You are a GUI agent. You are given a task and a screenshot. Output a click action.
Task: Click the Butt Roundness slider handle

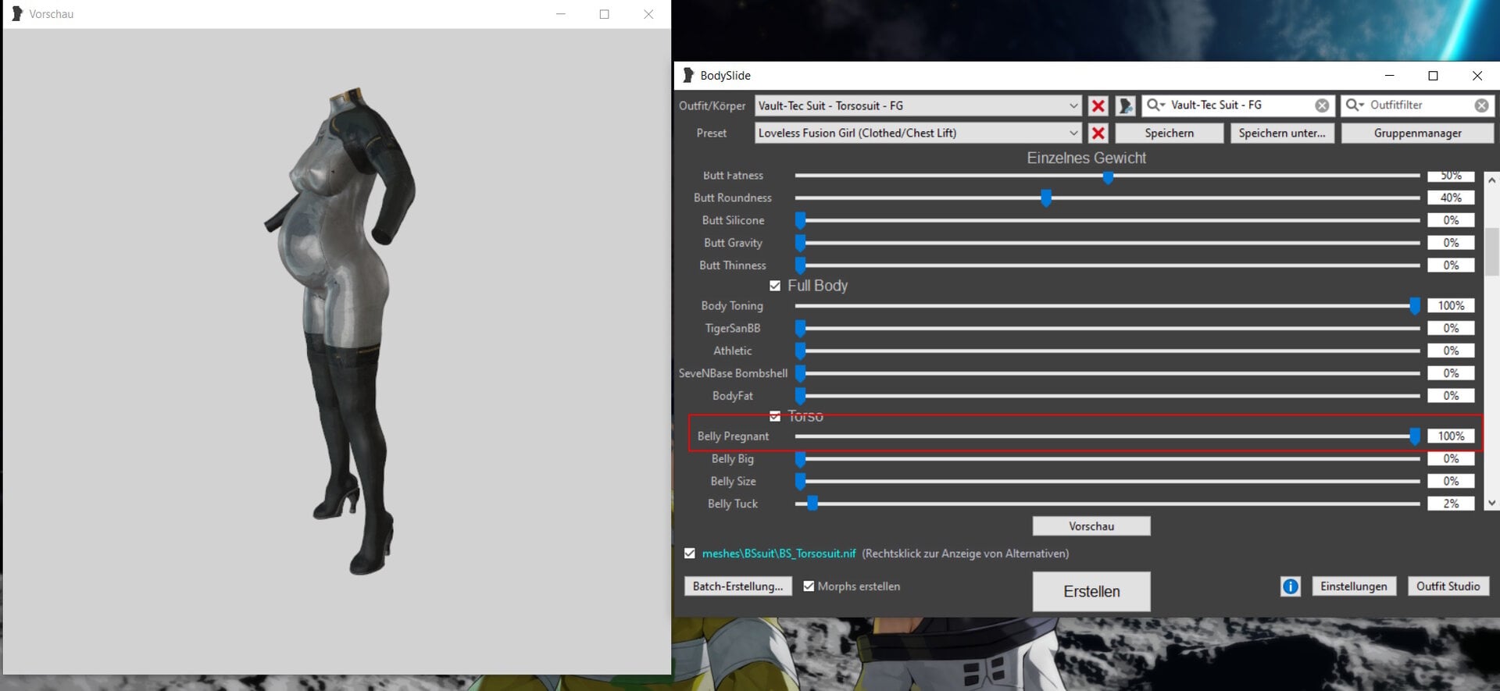1045,198
